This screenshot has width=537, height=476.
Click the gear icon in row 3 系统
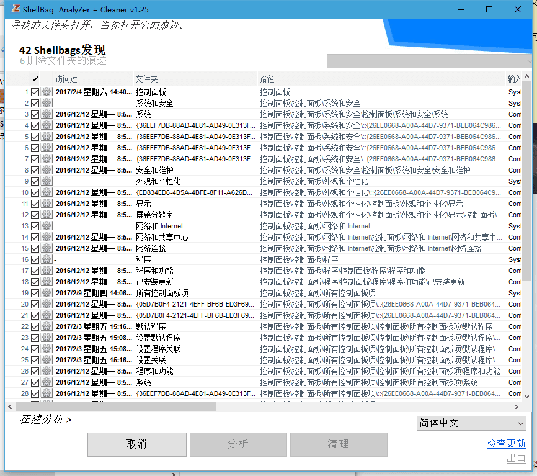tap(47, 114)
